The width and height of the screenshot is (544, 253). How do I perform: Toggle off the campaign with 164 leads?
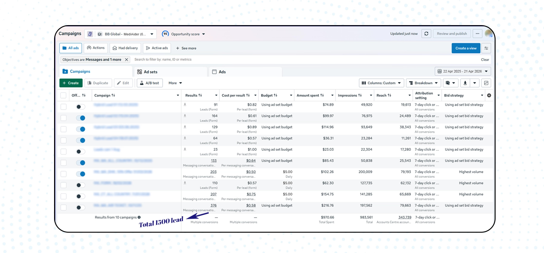80,118
